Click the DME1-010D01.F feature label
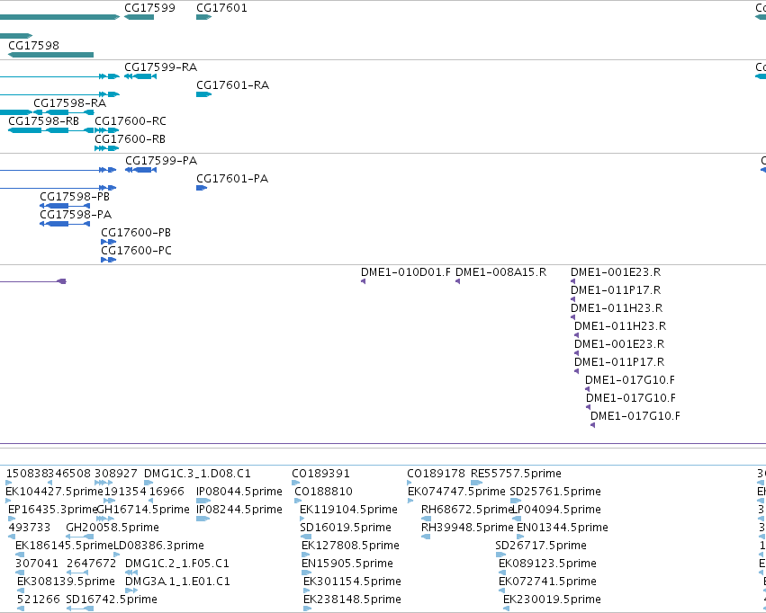 point(406,272)
